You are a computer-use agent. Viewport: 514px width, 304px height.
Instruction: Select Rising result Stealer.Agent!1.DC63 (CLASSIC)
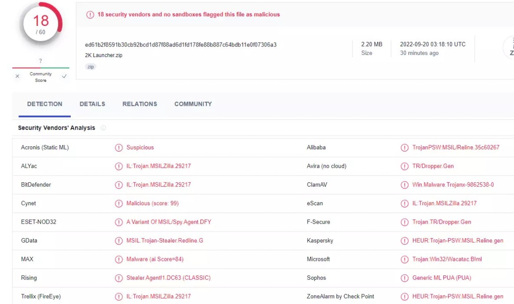(169, 278)
